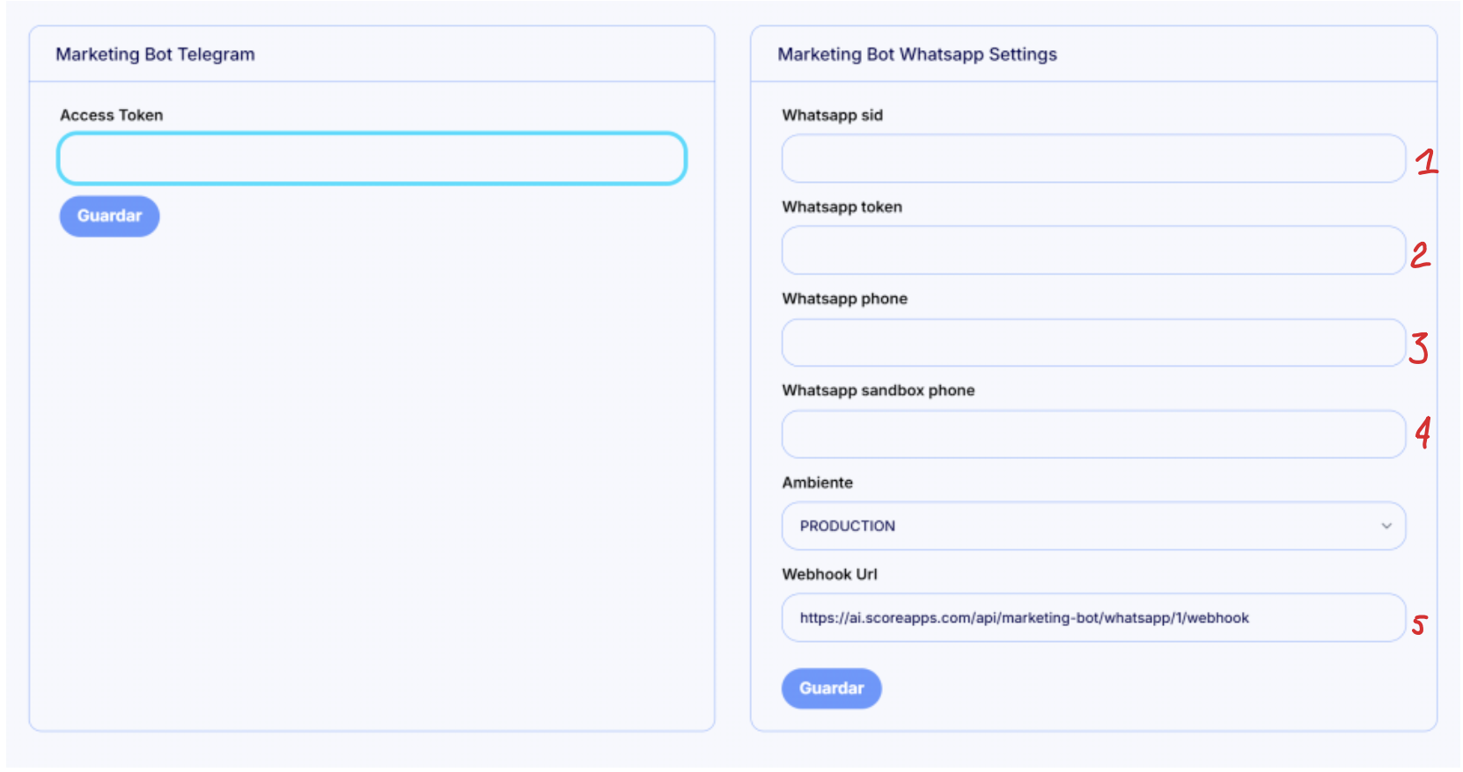Save Whatsapp settings with Guardar button

coord(831,688)
